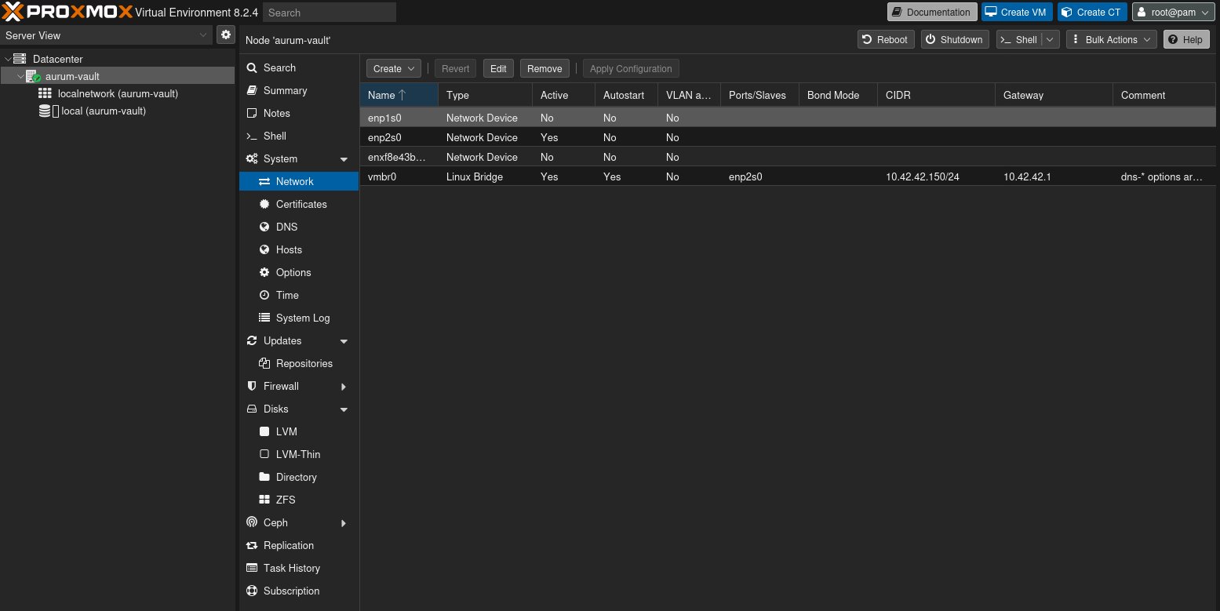Click the Repositories files icon

264,363
